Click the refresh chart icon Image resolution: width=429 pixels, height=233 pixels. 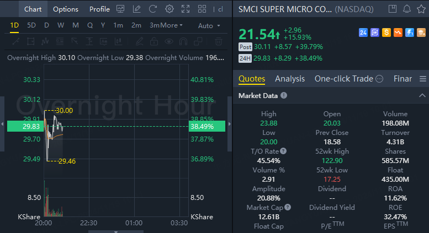tap(153, 9)
